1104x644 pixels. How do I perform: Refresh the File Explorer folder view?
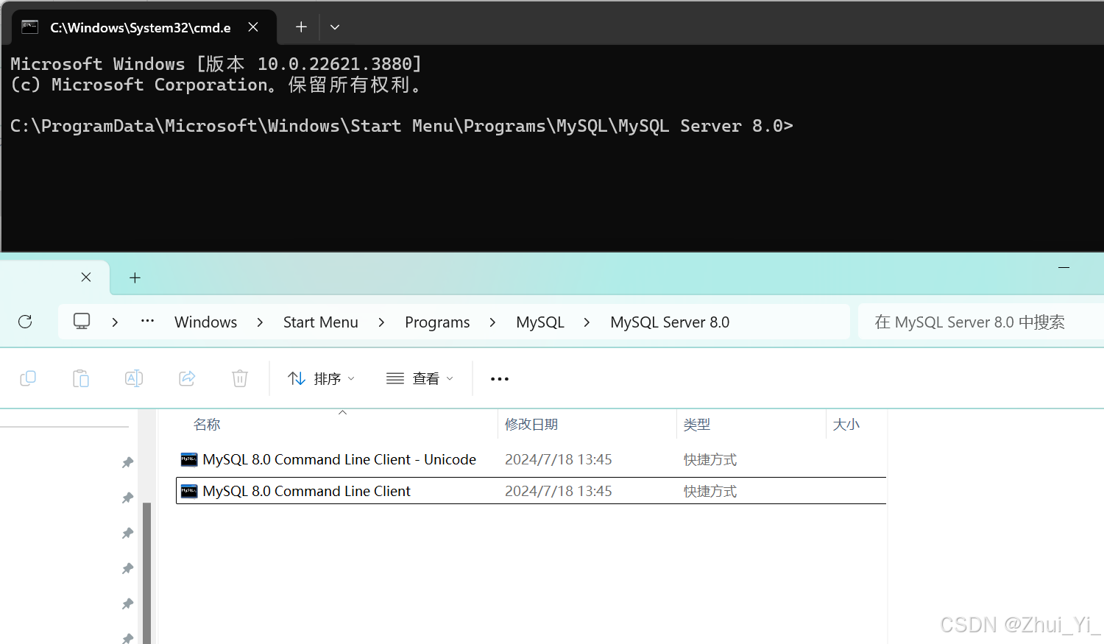[25, 322]
